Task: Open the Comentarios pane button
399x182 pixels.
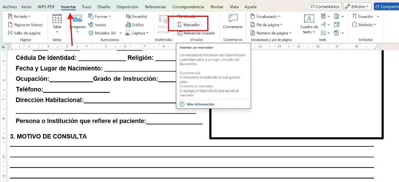Action: (325, 7)
